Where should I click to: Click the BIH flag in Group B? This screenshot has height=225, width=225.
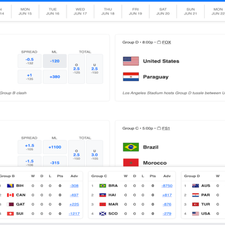10,185
